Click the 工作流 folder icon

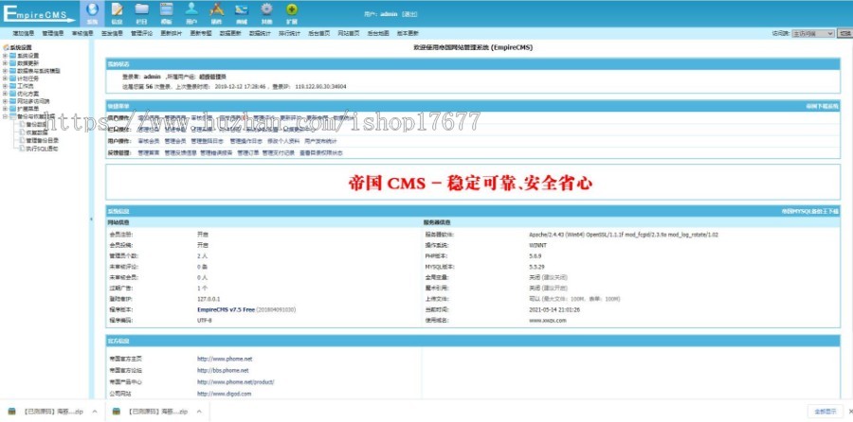(x=12, y=86)
